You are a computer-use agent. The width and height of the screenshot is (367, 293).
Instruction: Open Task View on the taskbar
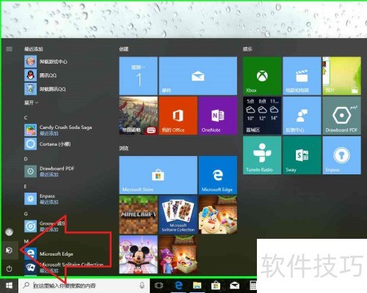[159, 286]
